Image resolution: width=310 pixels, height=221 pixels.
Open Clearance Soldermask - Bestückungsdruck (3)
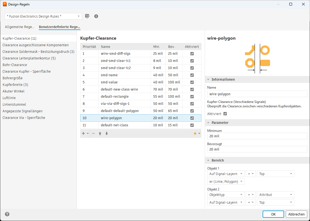click(x=38, y=52)
